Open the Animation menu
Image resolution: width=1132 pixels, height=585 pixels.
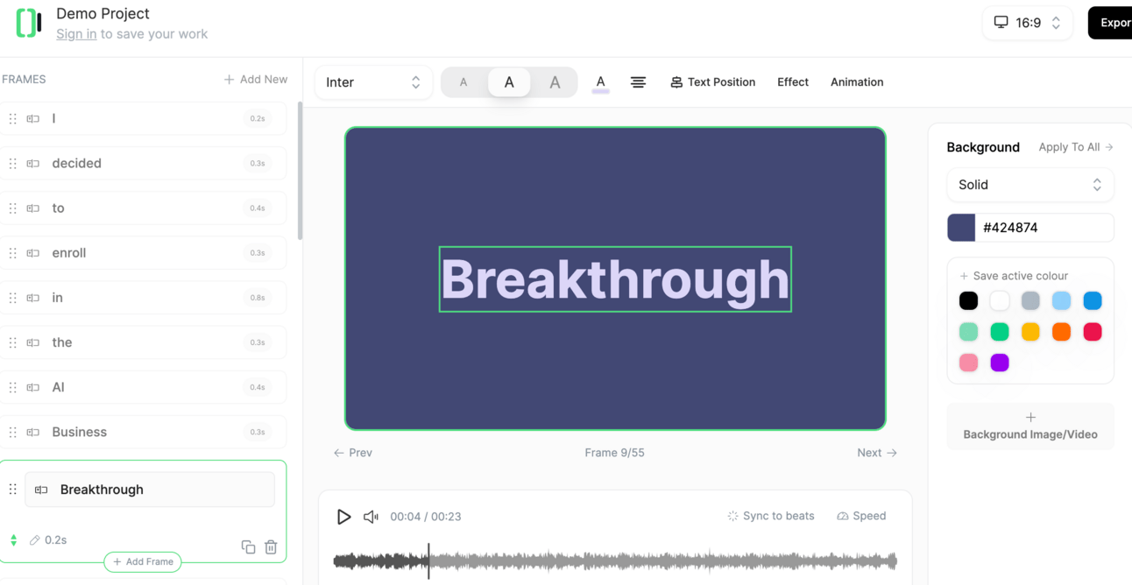(856, 82)
